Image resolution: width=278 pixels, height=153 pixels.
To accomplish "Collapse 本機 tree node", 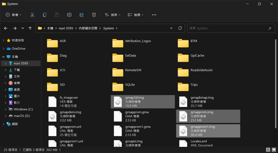I will [3, 57].
